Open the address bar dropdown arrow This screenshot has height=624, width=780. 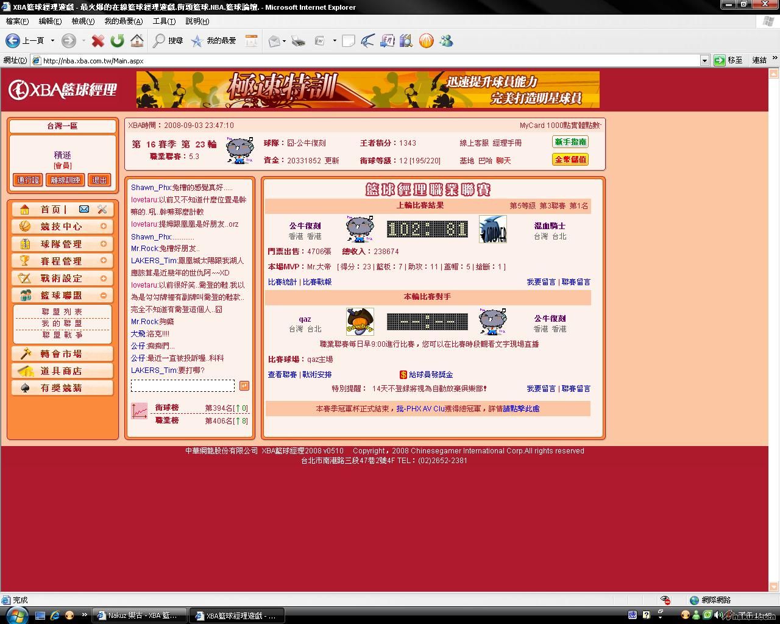704,60
